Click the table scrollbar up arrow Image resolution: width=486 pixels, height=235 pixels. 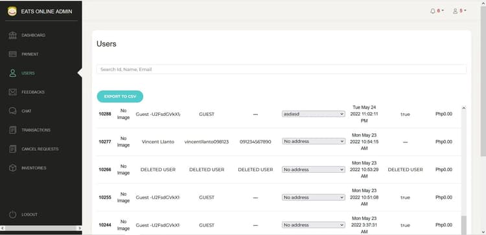(x=464, y=108)
